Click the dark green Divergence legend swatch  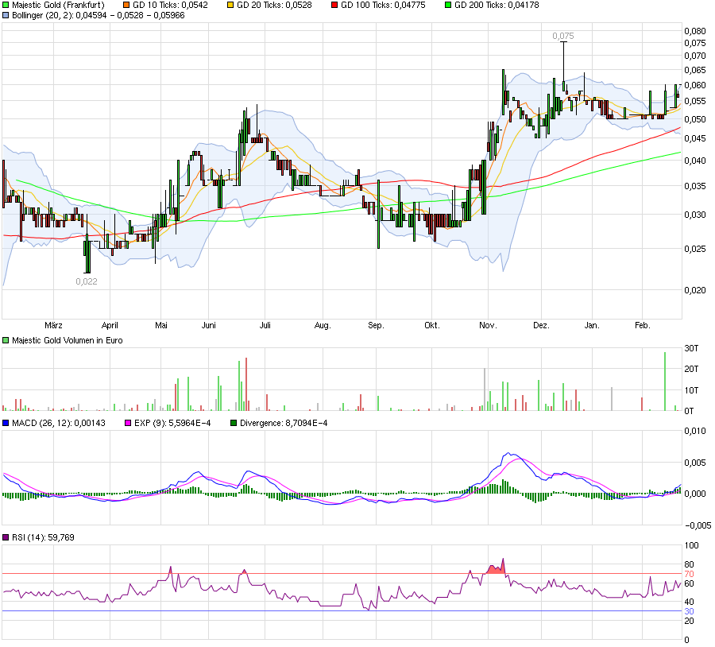tap(234, 423)
